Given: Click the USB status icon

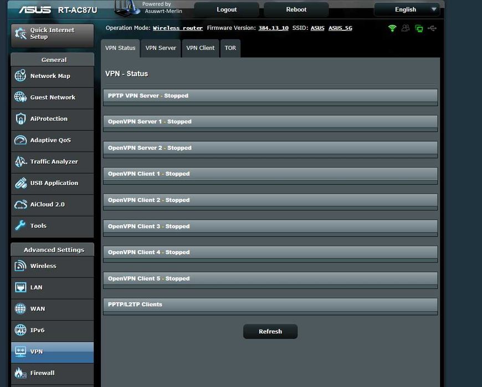Looking at the screenshot, I should pyautogui.click(x=432, y=28).
